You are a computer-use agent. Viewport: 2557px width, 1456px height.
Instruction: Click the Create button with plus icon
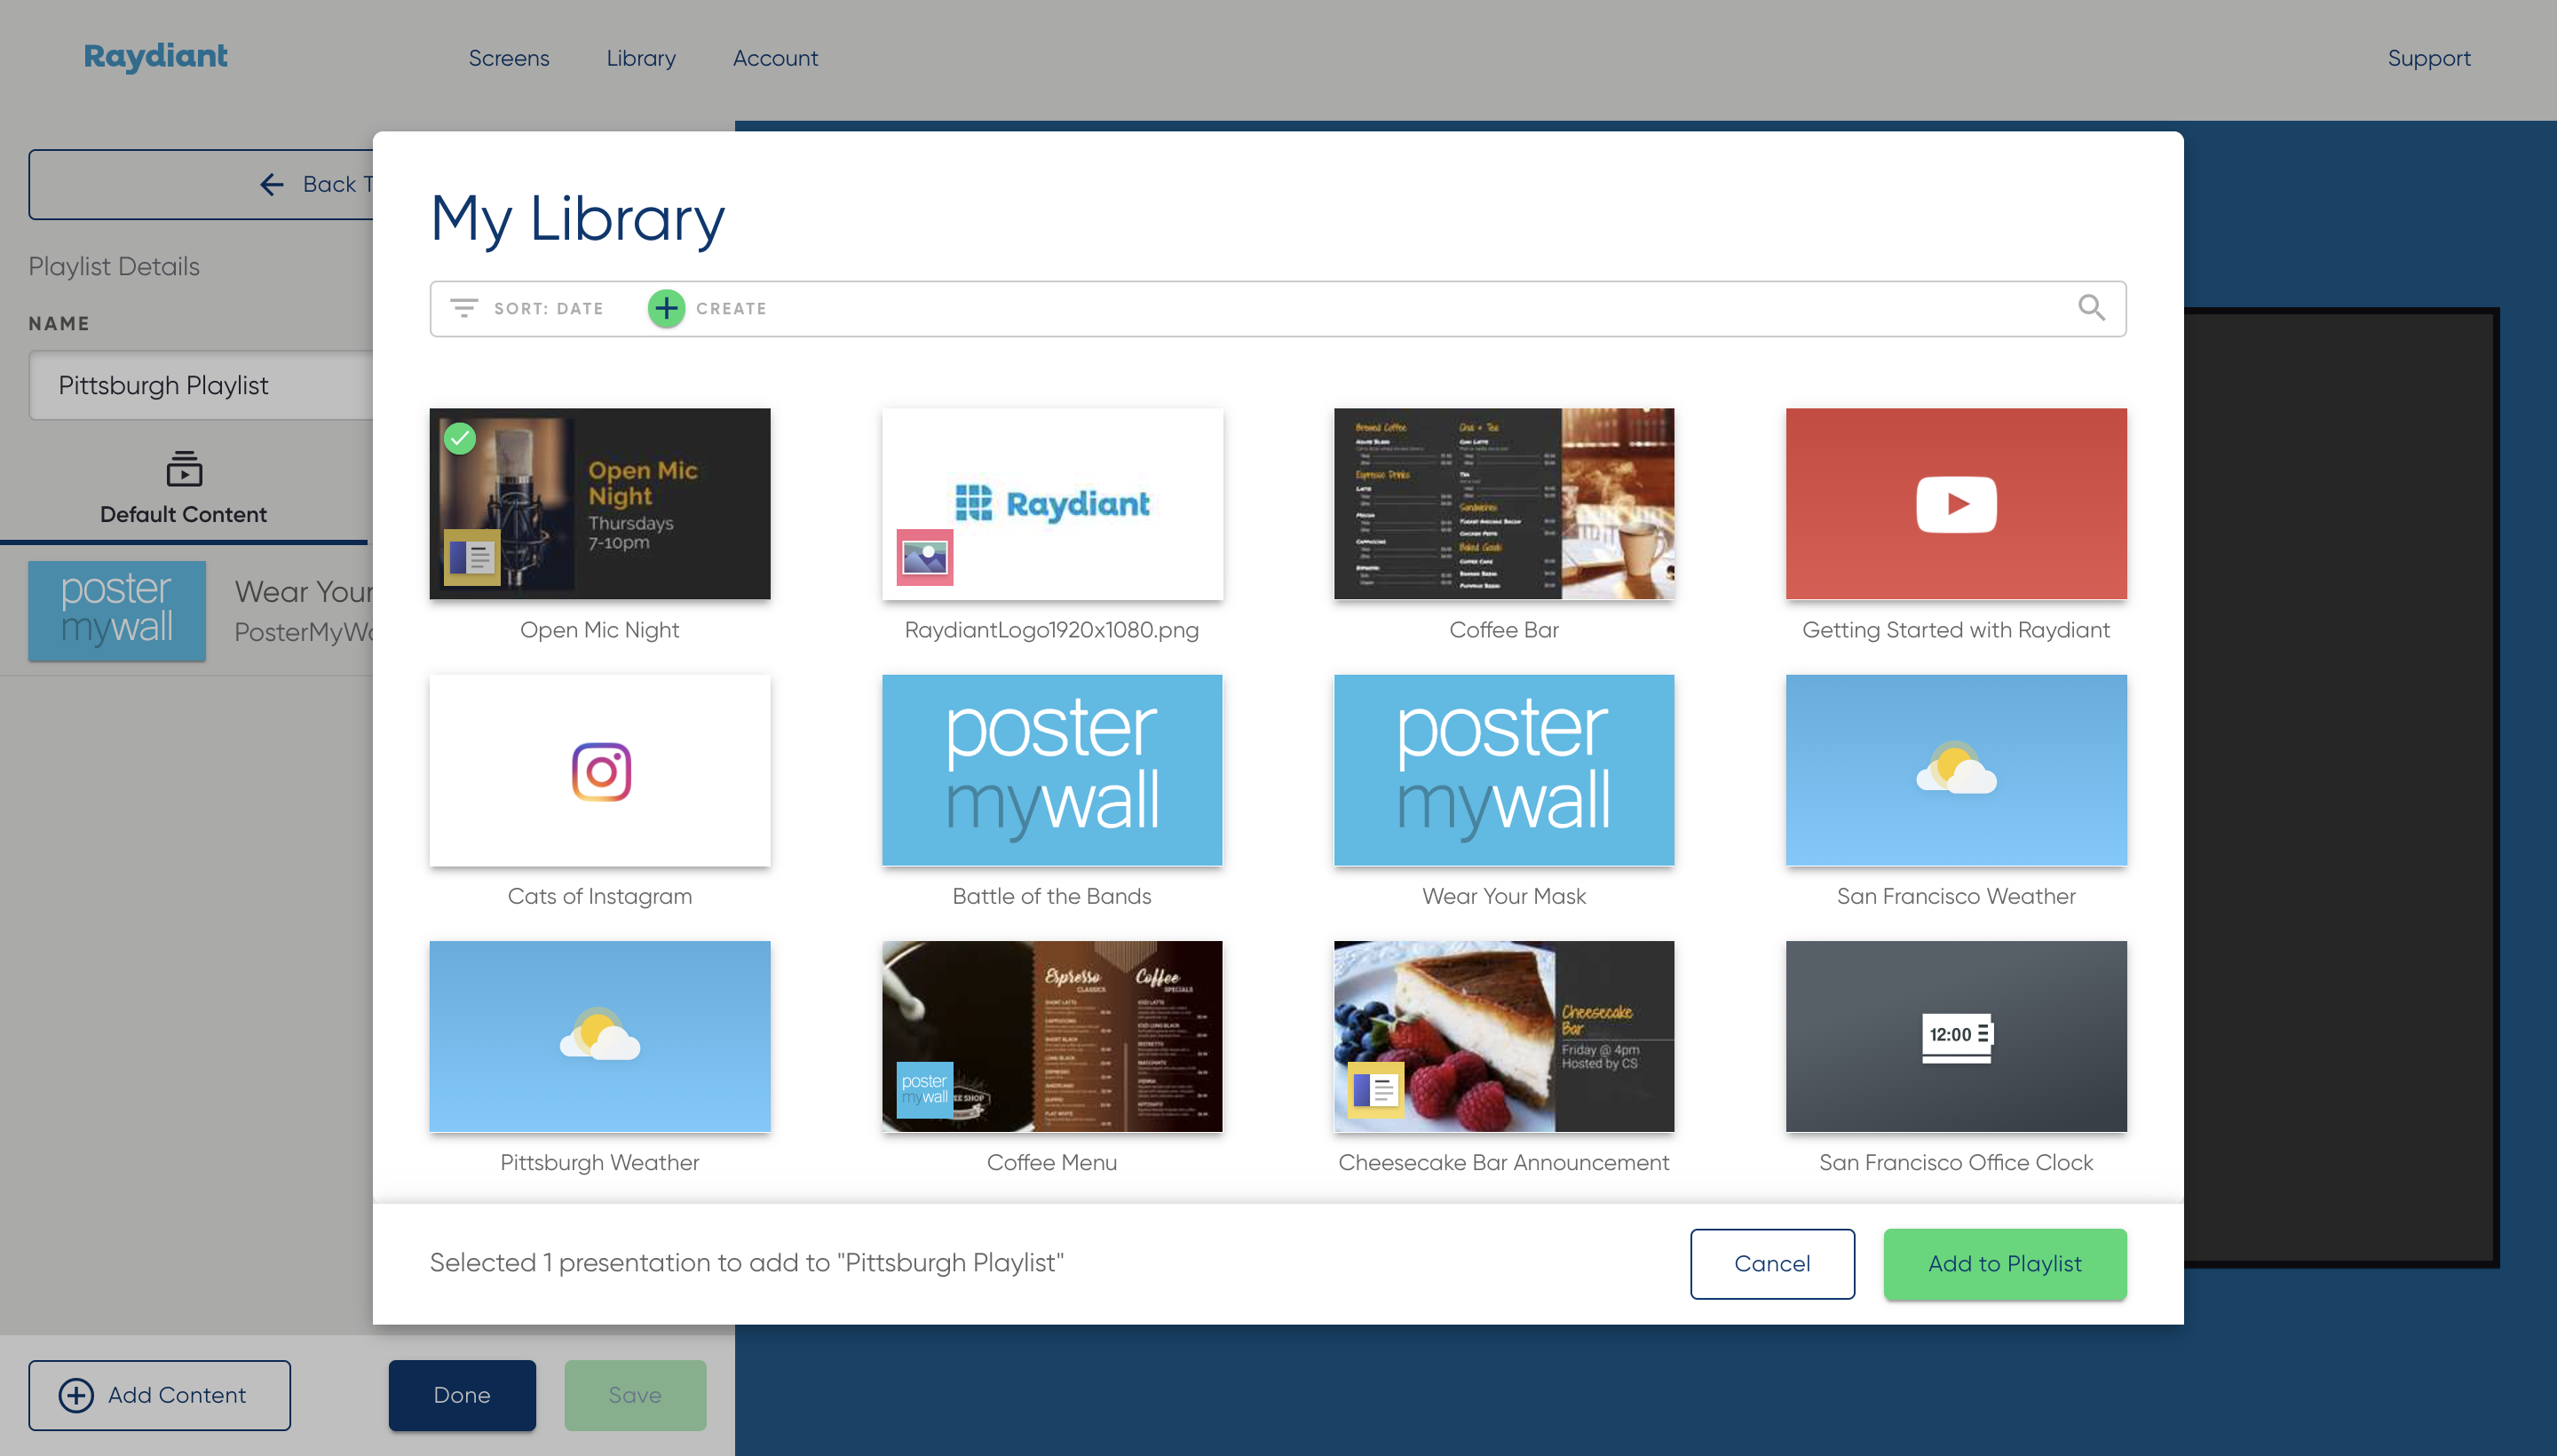click(x=666, y=309)
